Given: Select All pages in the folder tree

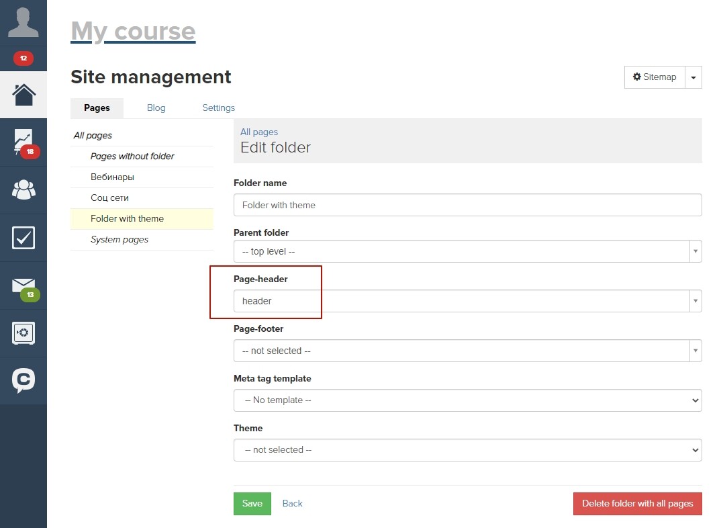Looking at the screenshot, I should (x=93, y=135).
